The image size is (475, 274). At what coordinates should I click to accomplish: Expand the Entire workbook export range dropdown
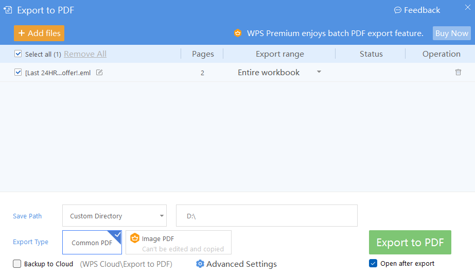click(319, 72)
